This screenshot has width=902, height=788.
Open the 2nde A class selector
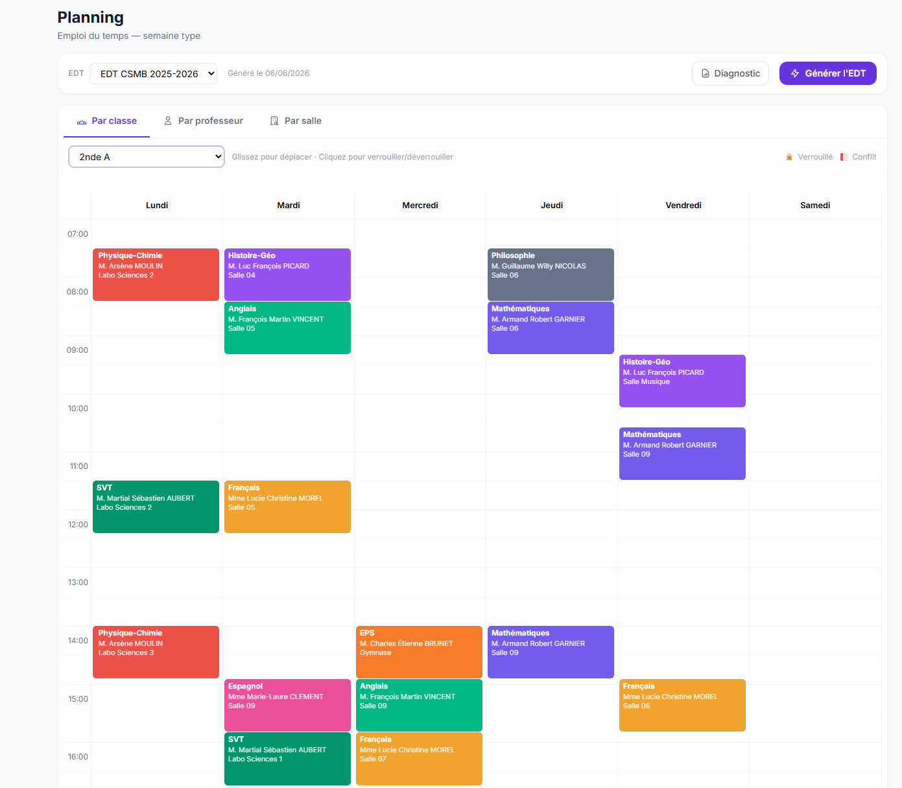click(147, 157)
